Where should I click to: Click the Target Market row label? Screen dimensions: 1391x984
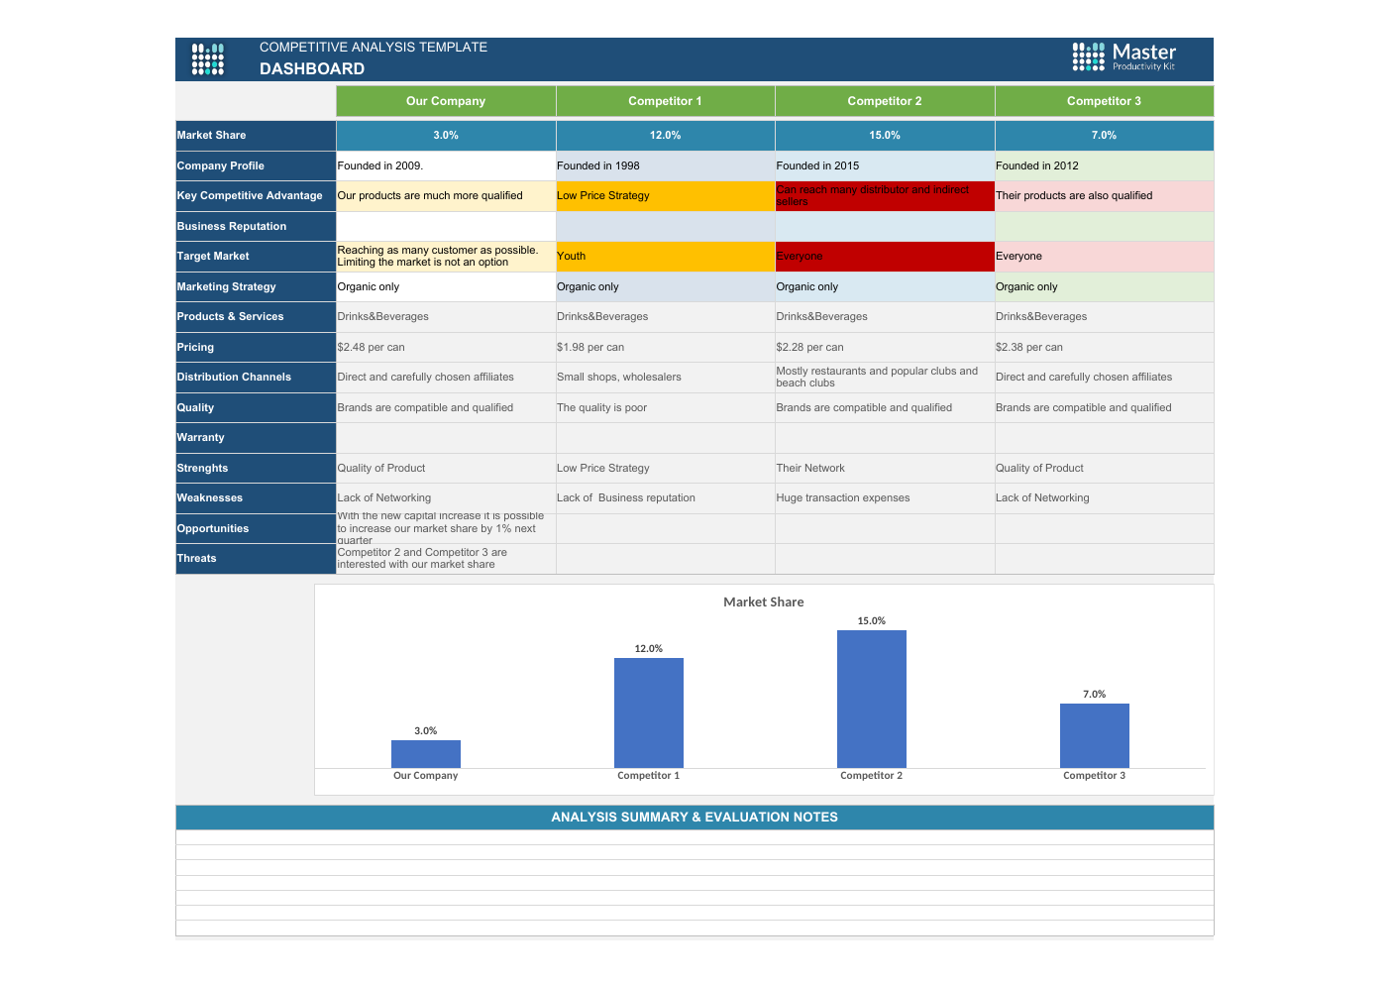tap(256, 257)
